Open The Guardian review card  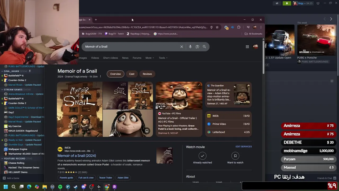[228, 95]
